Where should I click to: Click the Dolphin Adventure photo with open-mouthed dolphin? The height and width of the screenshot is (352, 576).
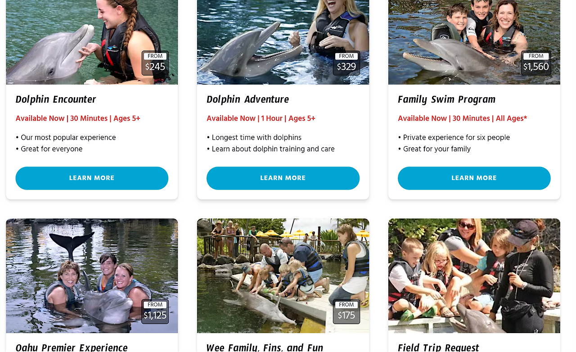pos(283,42)
